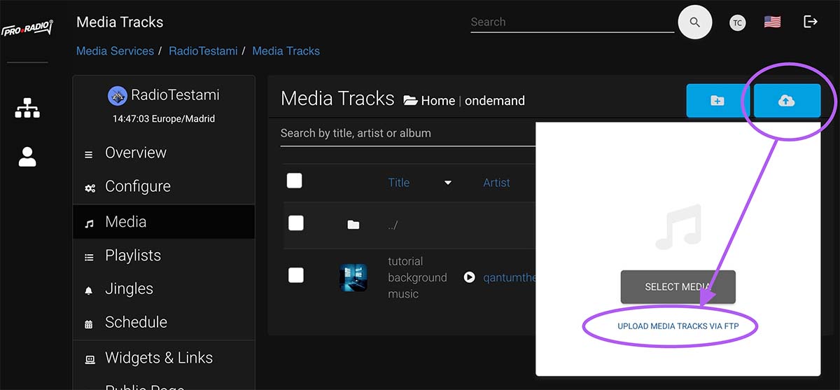The width and height of the screenshot is (840, 390).
Task: Sort by the Artist column header
Action: pyautogui.click(x=496, y=183)
